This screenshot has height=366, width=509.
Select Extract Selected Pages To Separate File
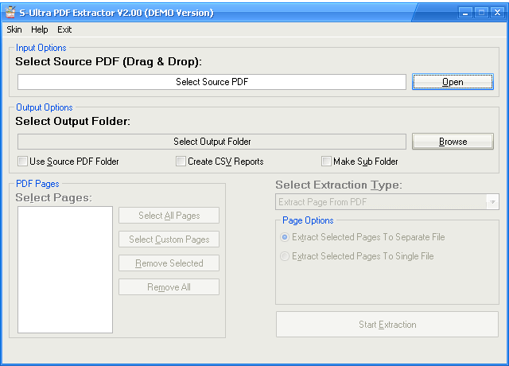click(285, 237)
